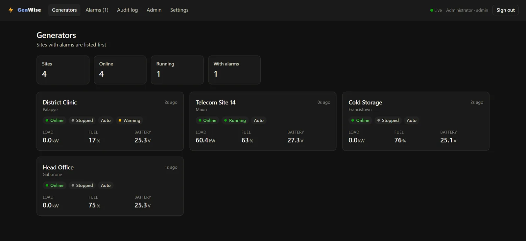Click the Stopped badge on District Clinic
Image resolution: width=526 pixels, height=241 pixels.
82,121
